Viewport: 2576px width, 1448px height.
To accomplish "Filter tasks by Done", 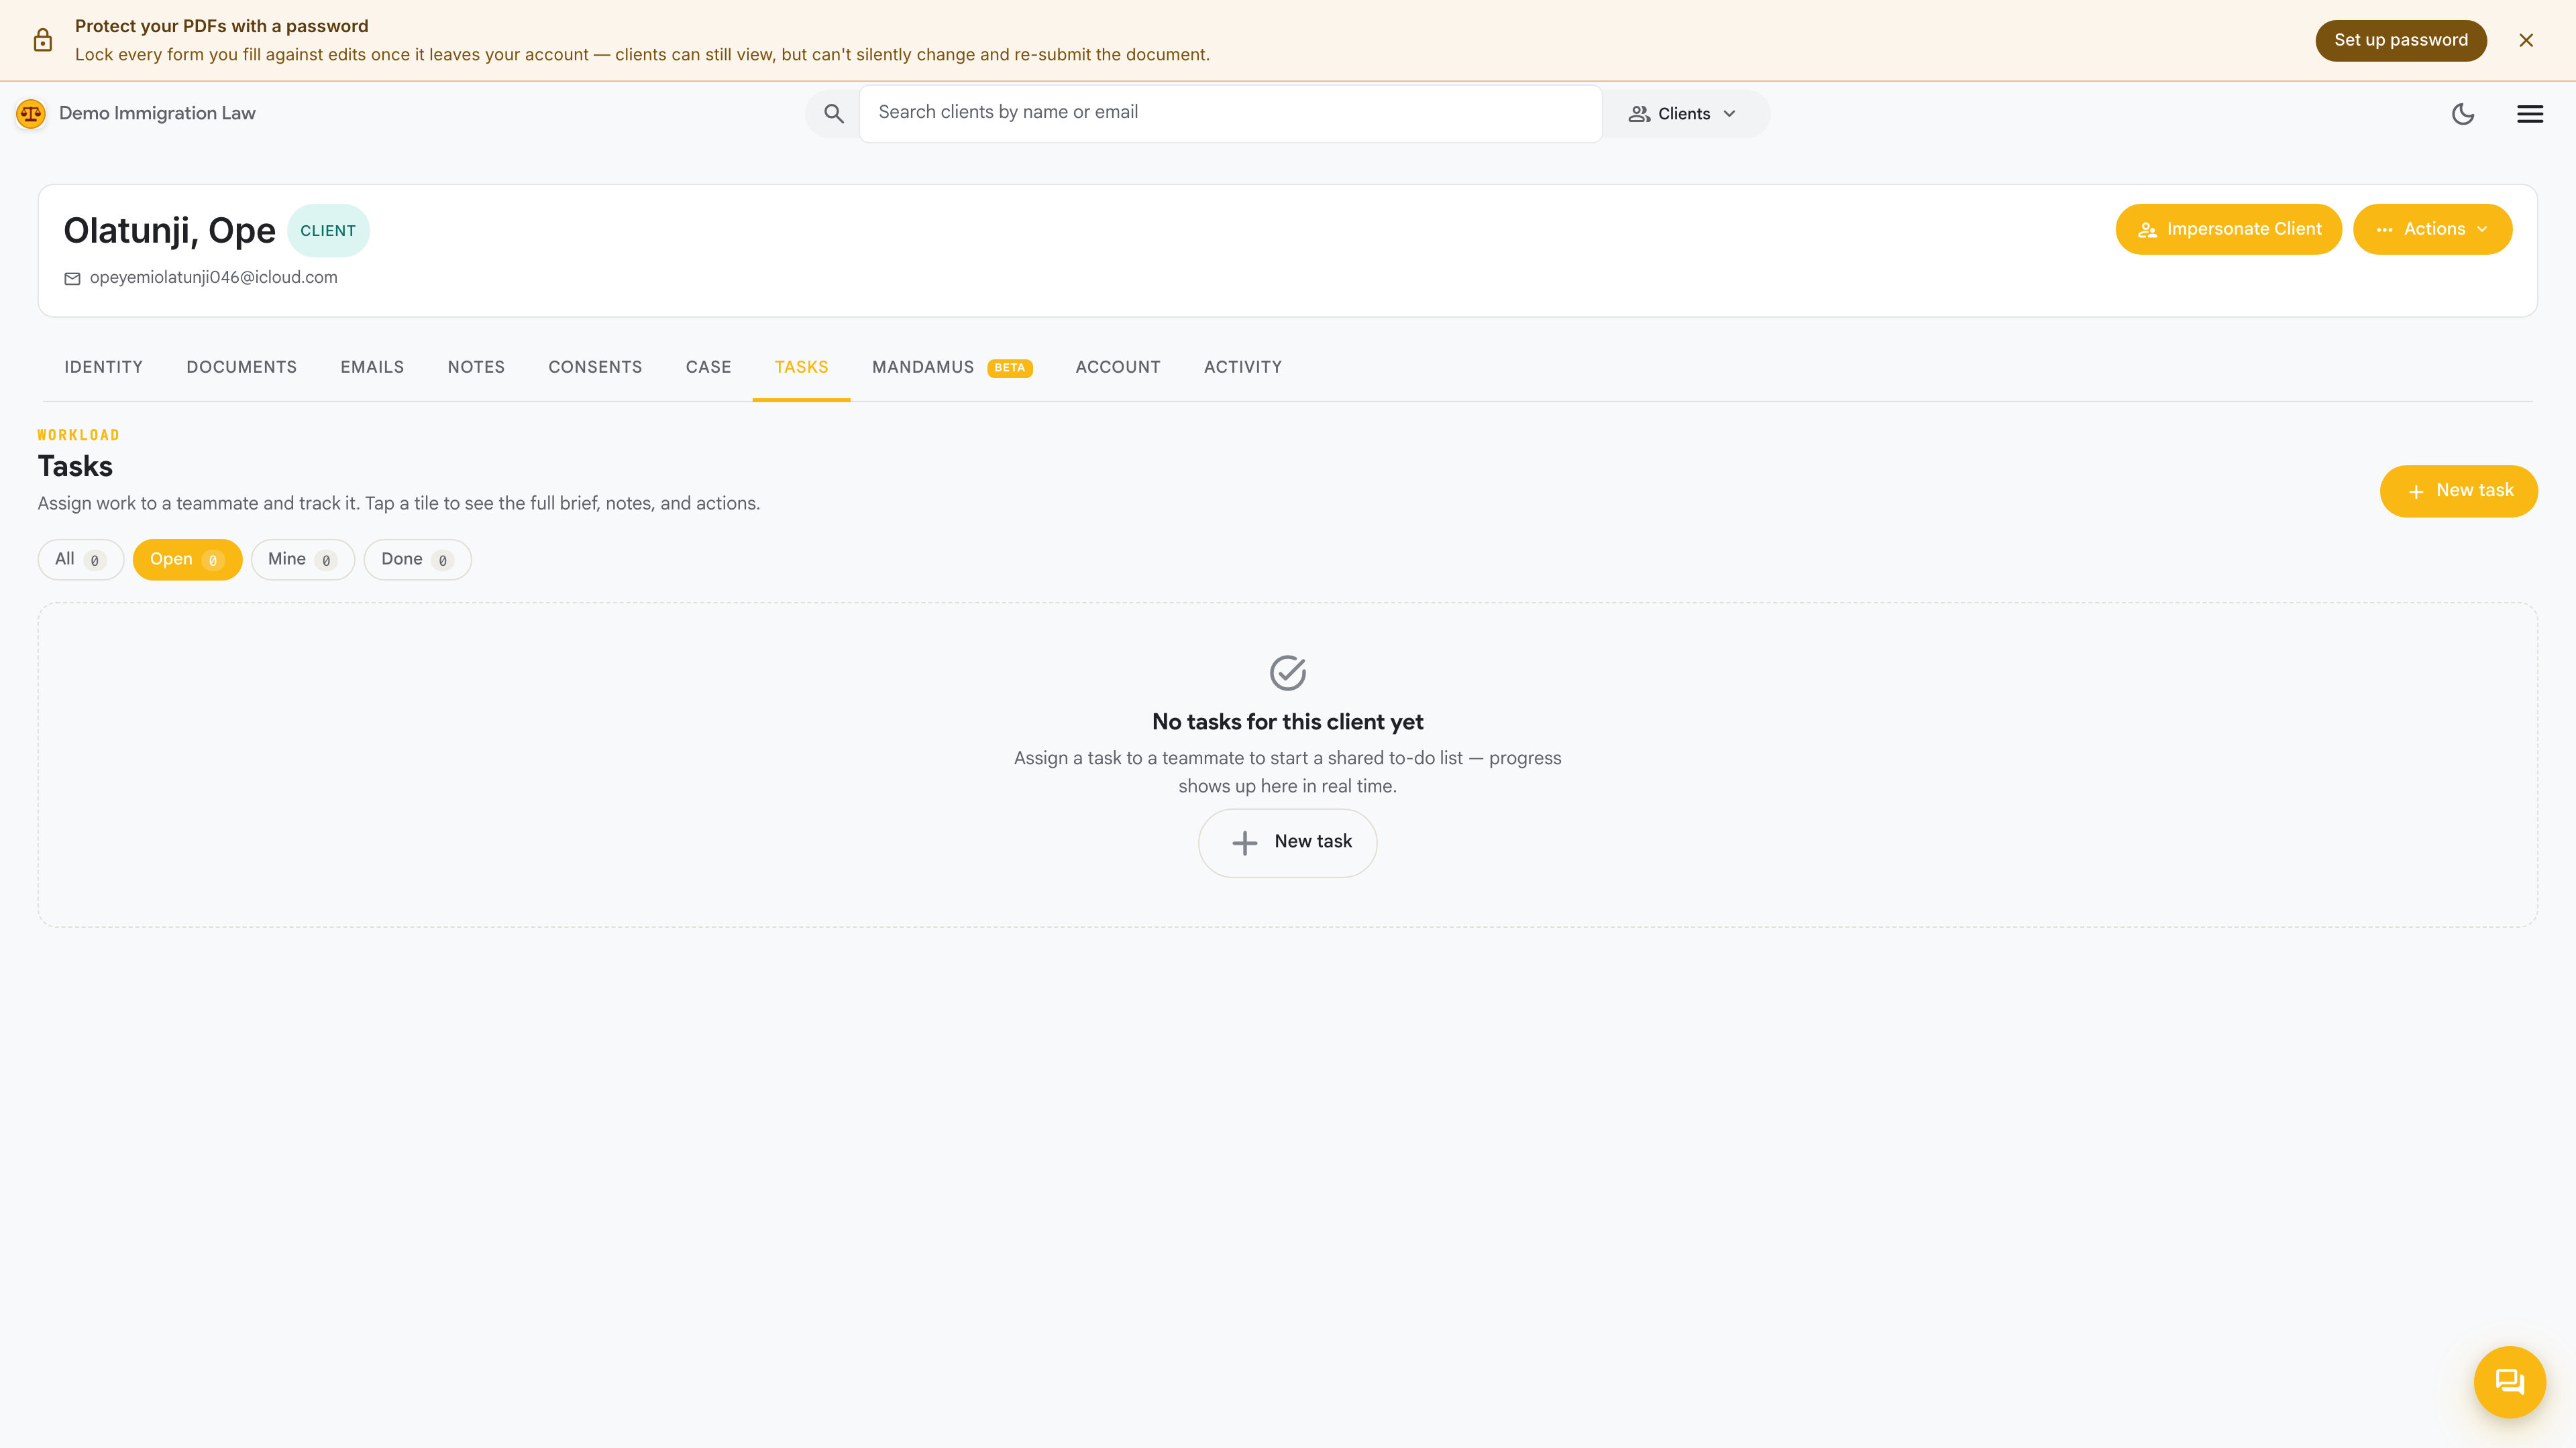I will (417, 560).
